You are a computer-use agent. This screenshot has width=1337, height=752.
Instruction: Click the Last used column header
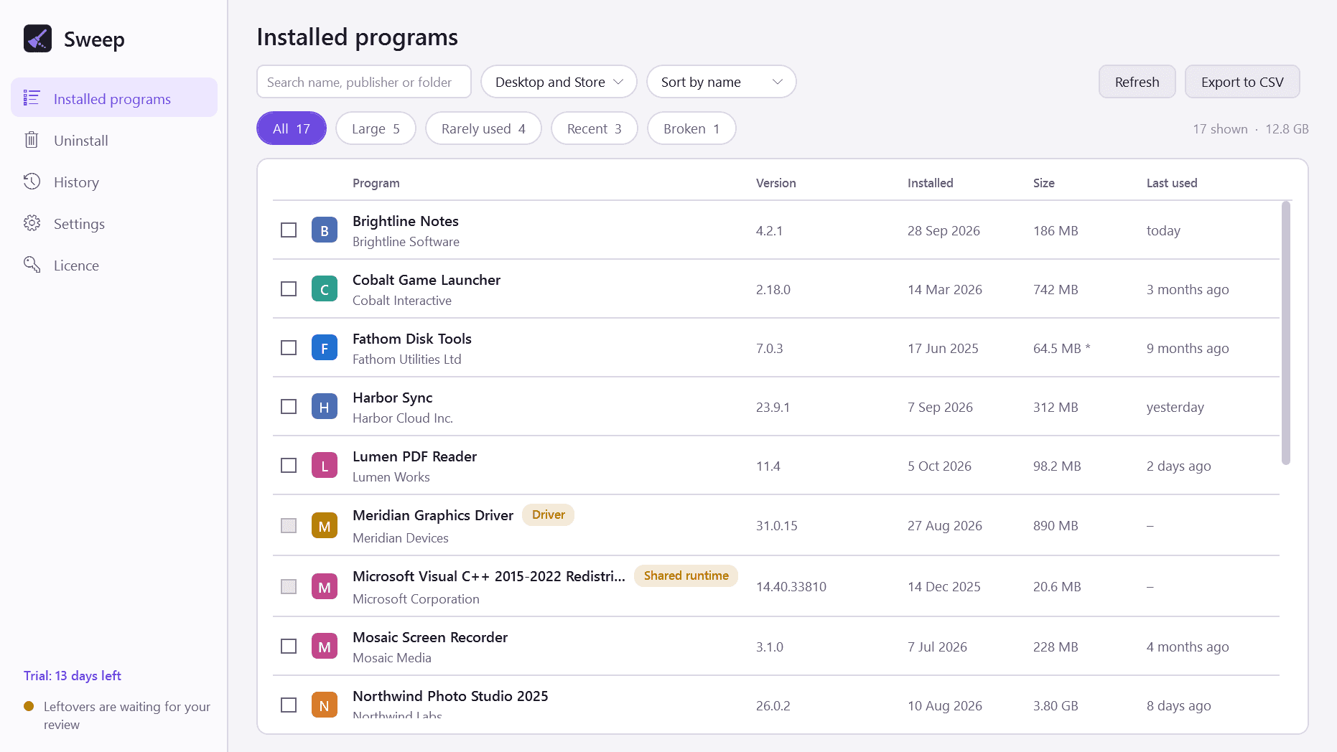1171,183
